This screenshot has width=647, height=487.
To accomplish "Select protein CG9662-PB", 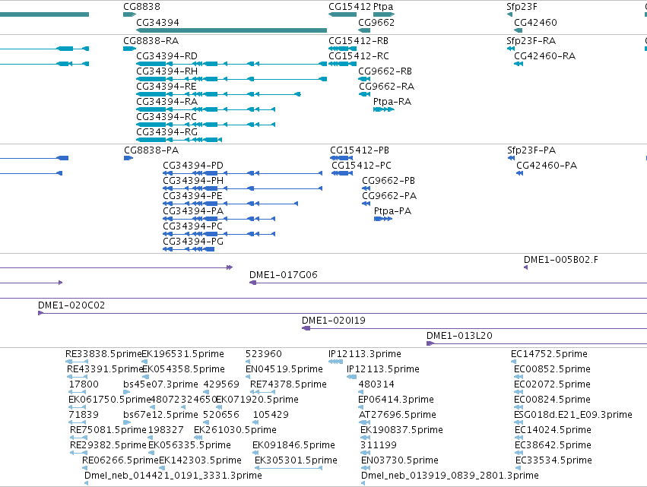I will click(x=389, y=181).
